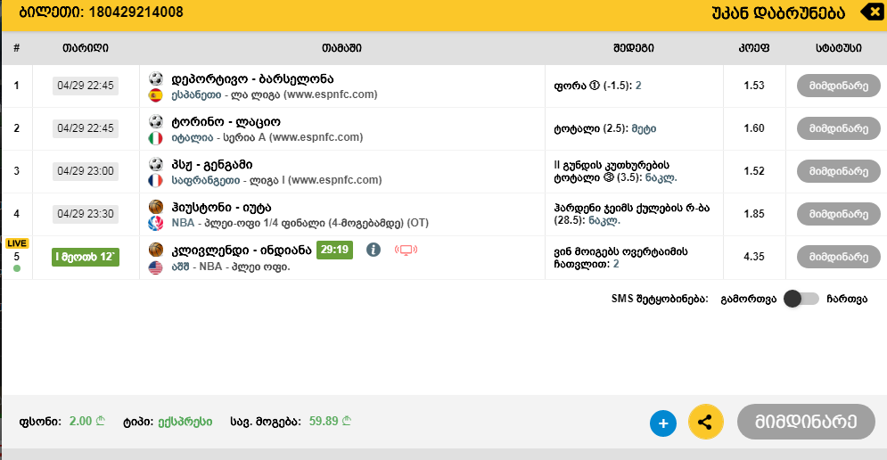Screen dimensions: 887x460
Task: Click the NBA logo icon in row 4
Action: 156,224
